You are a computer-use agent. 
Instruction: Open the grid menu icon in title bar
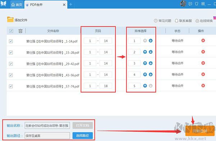click(x=203, y=4)
